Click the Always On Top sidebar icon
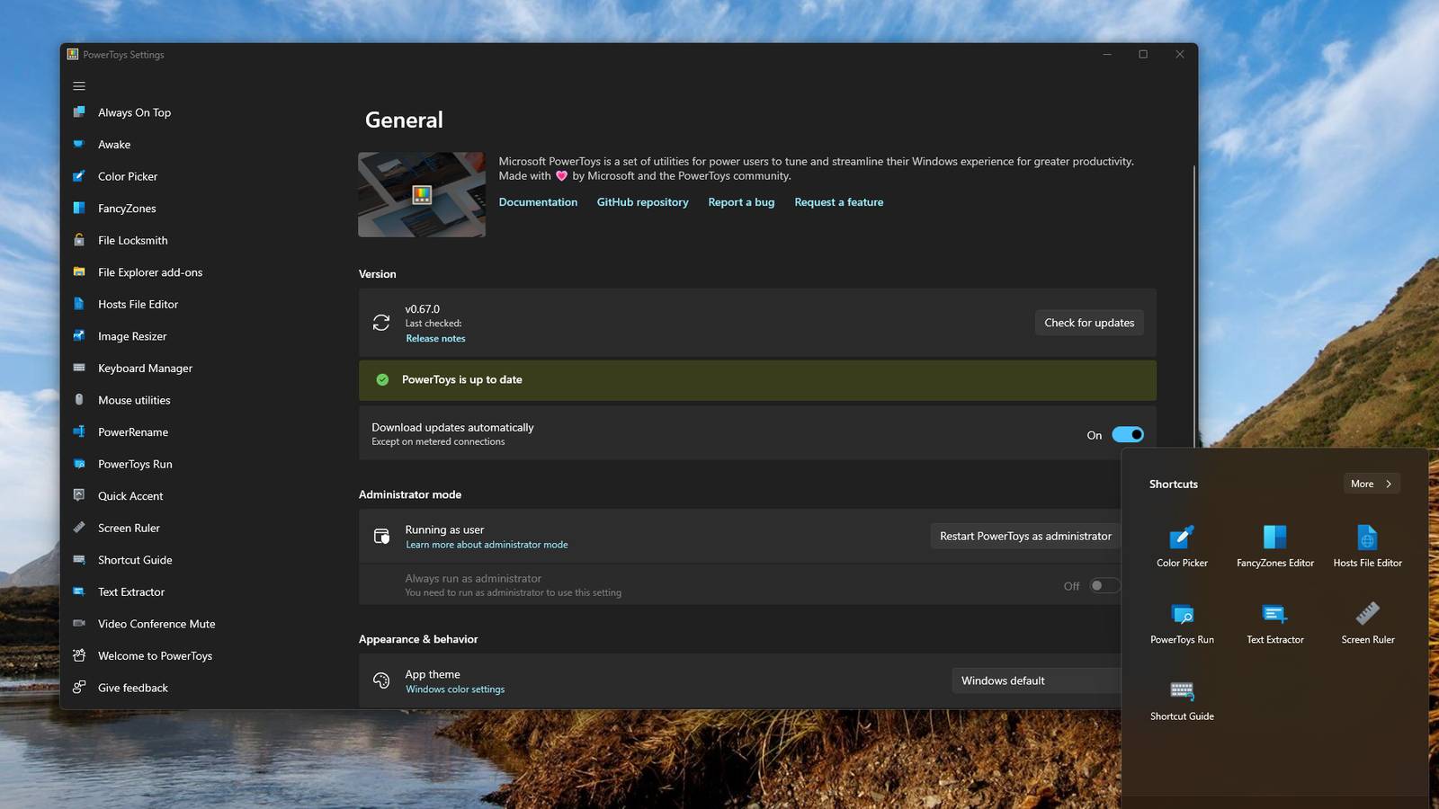This screenshot has width=1439, height=809. pos(79,112)
